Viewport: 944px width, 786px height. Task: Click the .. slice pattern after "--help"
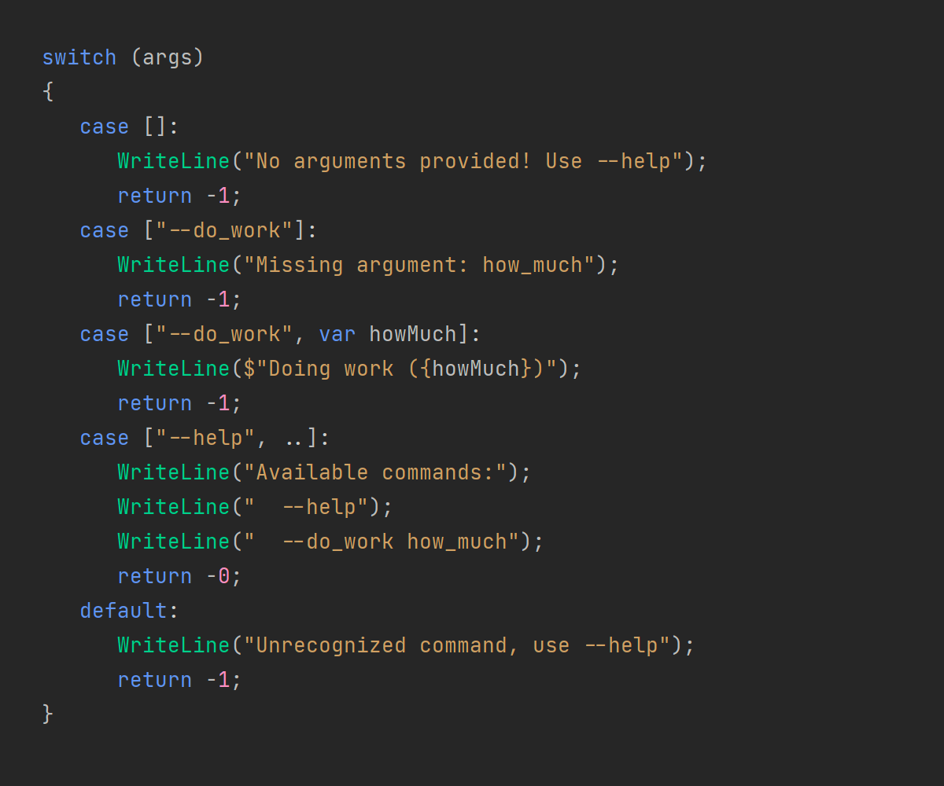(293, 438)
